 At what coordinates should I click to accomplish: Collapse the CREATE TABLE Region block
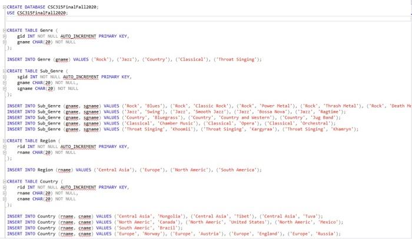[x=5, y=141]
